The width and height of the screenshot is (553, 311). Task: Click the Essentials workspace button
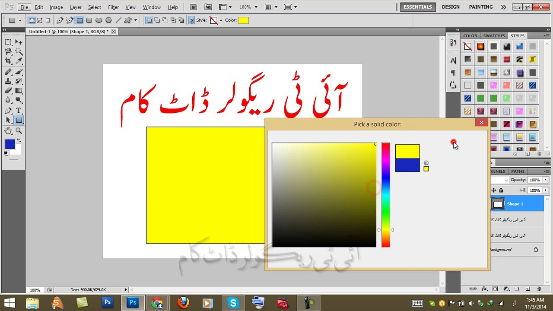click(417, 7)
